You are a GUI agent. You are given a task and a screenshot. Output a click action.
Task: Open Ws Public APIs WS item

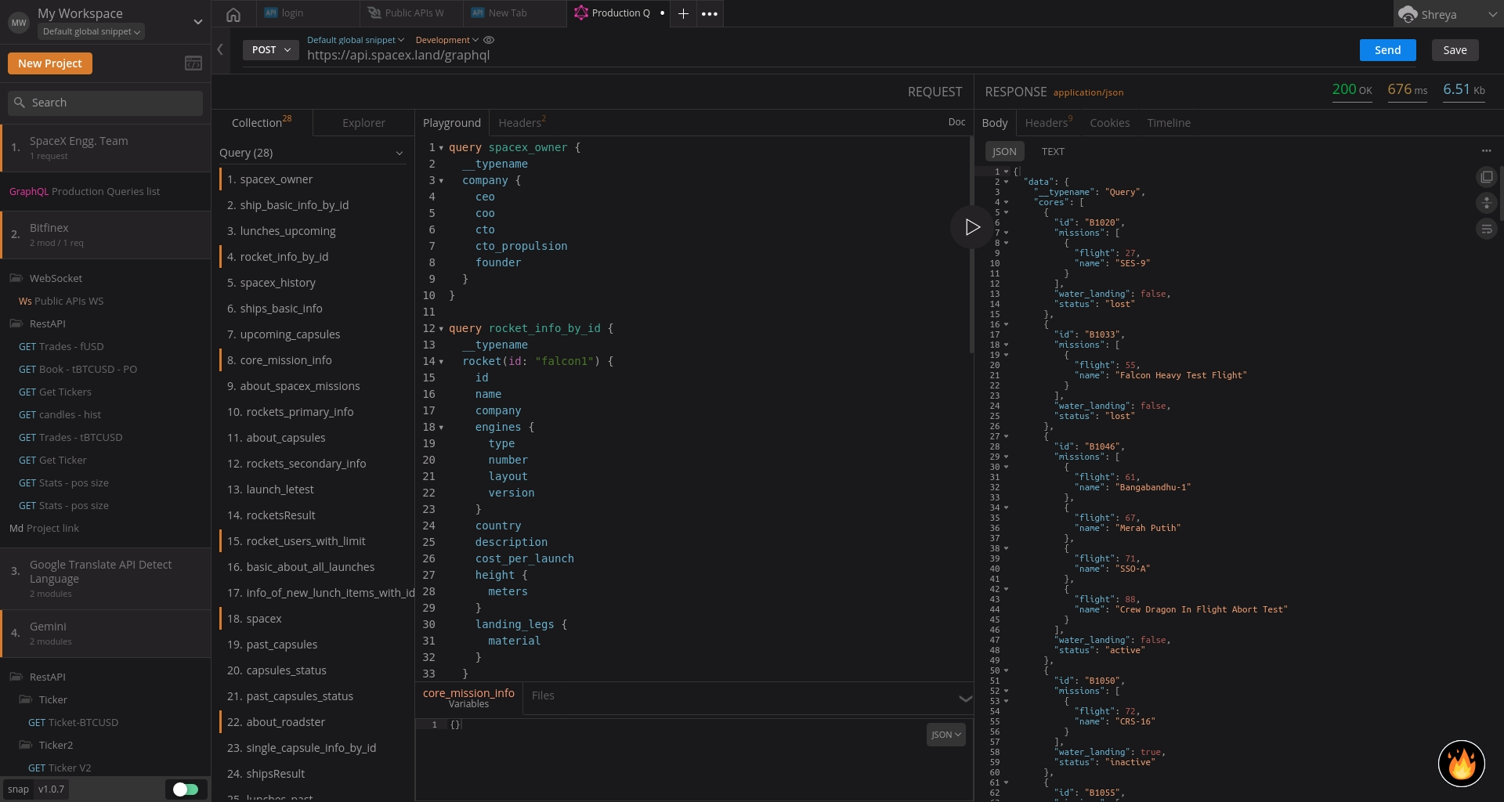pyautogui.click(x=61, y=301)
